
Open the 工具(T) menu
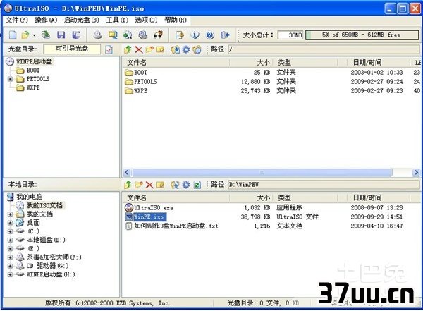(117, 20)
